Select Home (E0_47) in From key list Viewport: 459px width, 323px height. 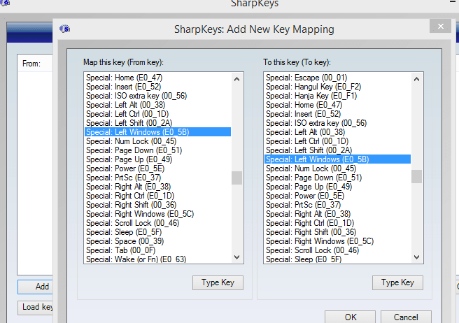click(157, 78)
